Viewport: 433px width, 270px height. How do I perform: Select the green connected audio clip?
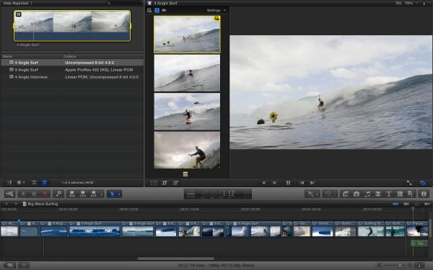click(419, 243)
